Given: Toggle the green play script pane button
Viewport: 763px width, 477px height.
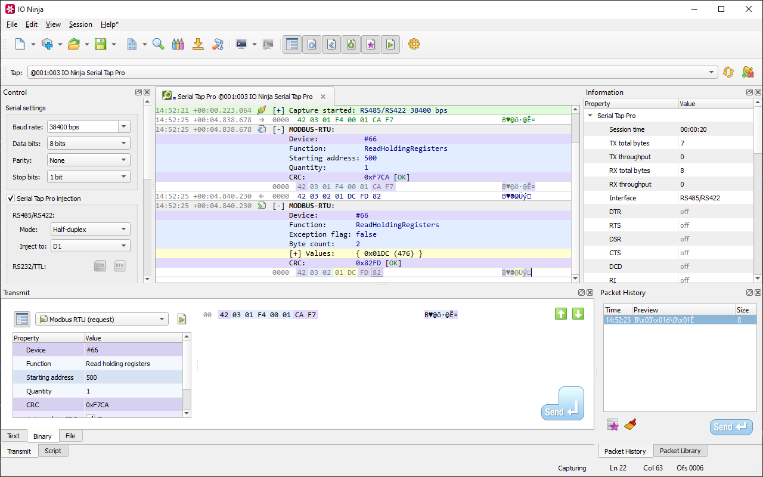Looking at the screenshot, I should pyautogui.click(x=390, y=44).
